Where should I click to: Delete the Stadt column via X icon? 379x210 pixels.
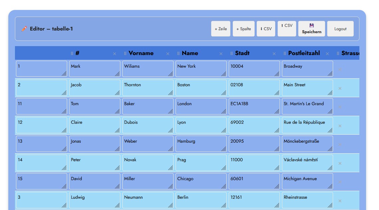[x=274, y=53]
